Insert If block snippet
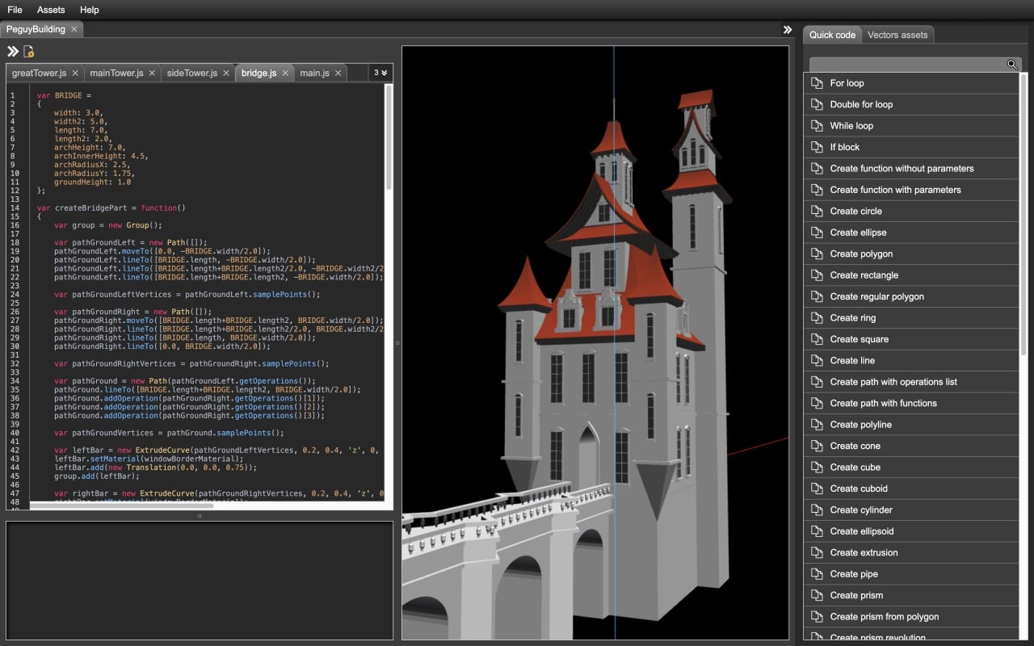The height and width of the screenshot is (646, 1034). coord(911,147)
